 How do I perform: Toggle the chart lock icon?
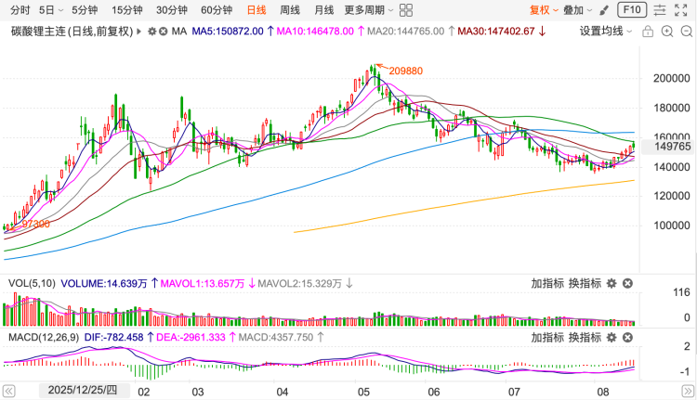pos(648,31)
